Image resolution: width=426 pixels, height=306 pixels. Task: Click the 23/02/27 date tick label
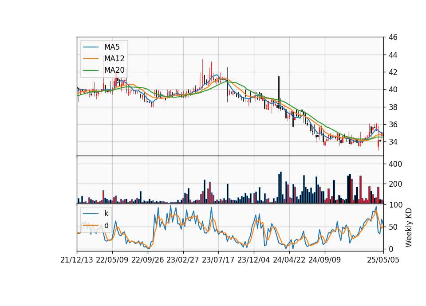tap(183, 260)
